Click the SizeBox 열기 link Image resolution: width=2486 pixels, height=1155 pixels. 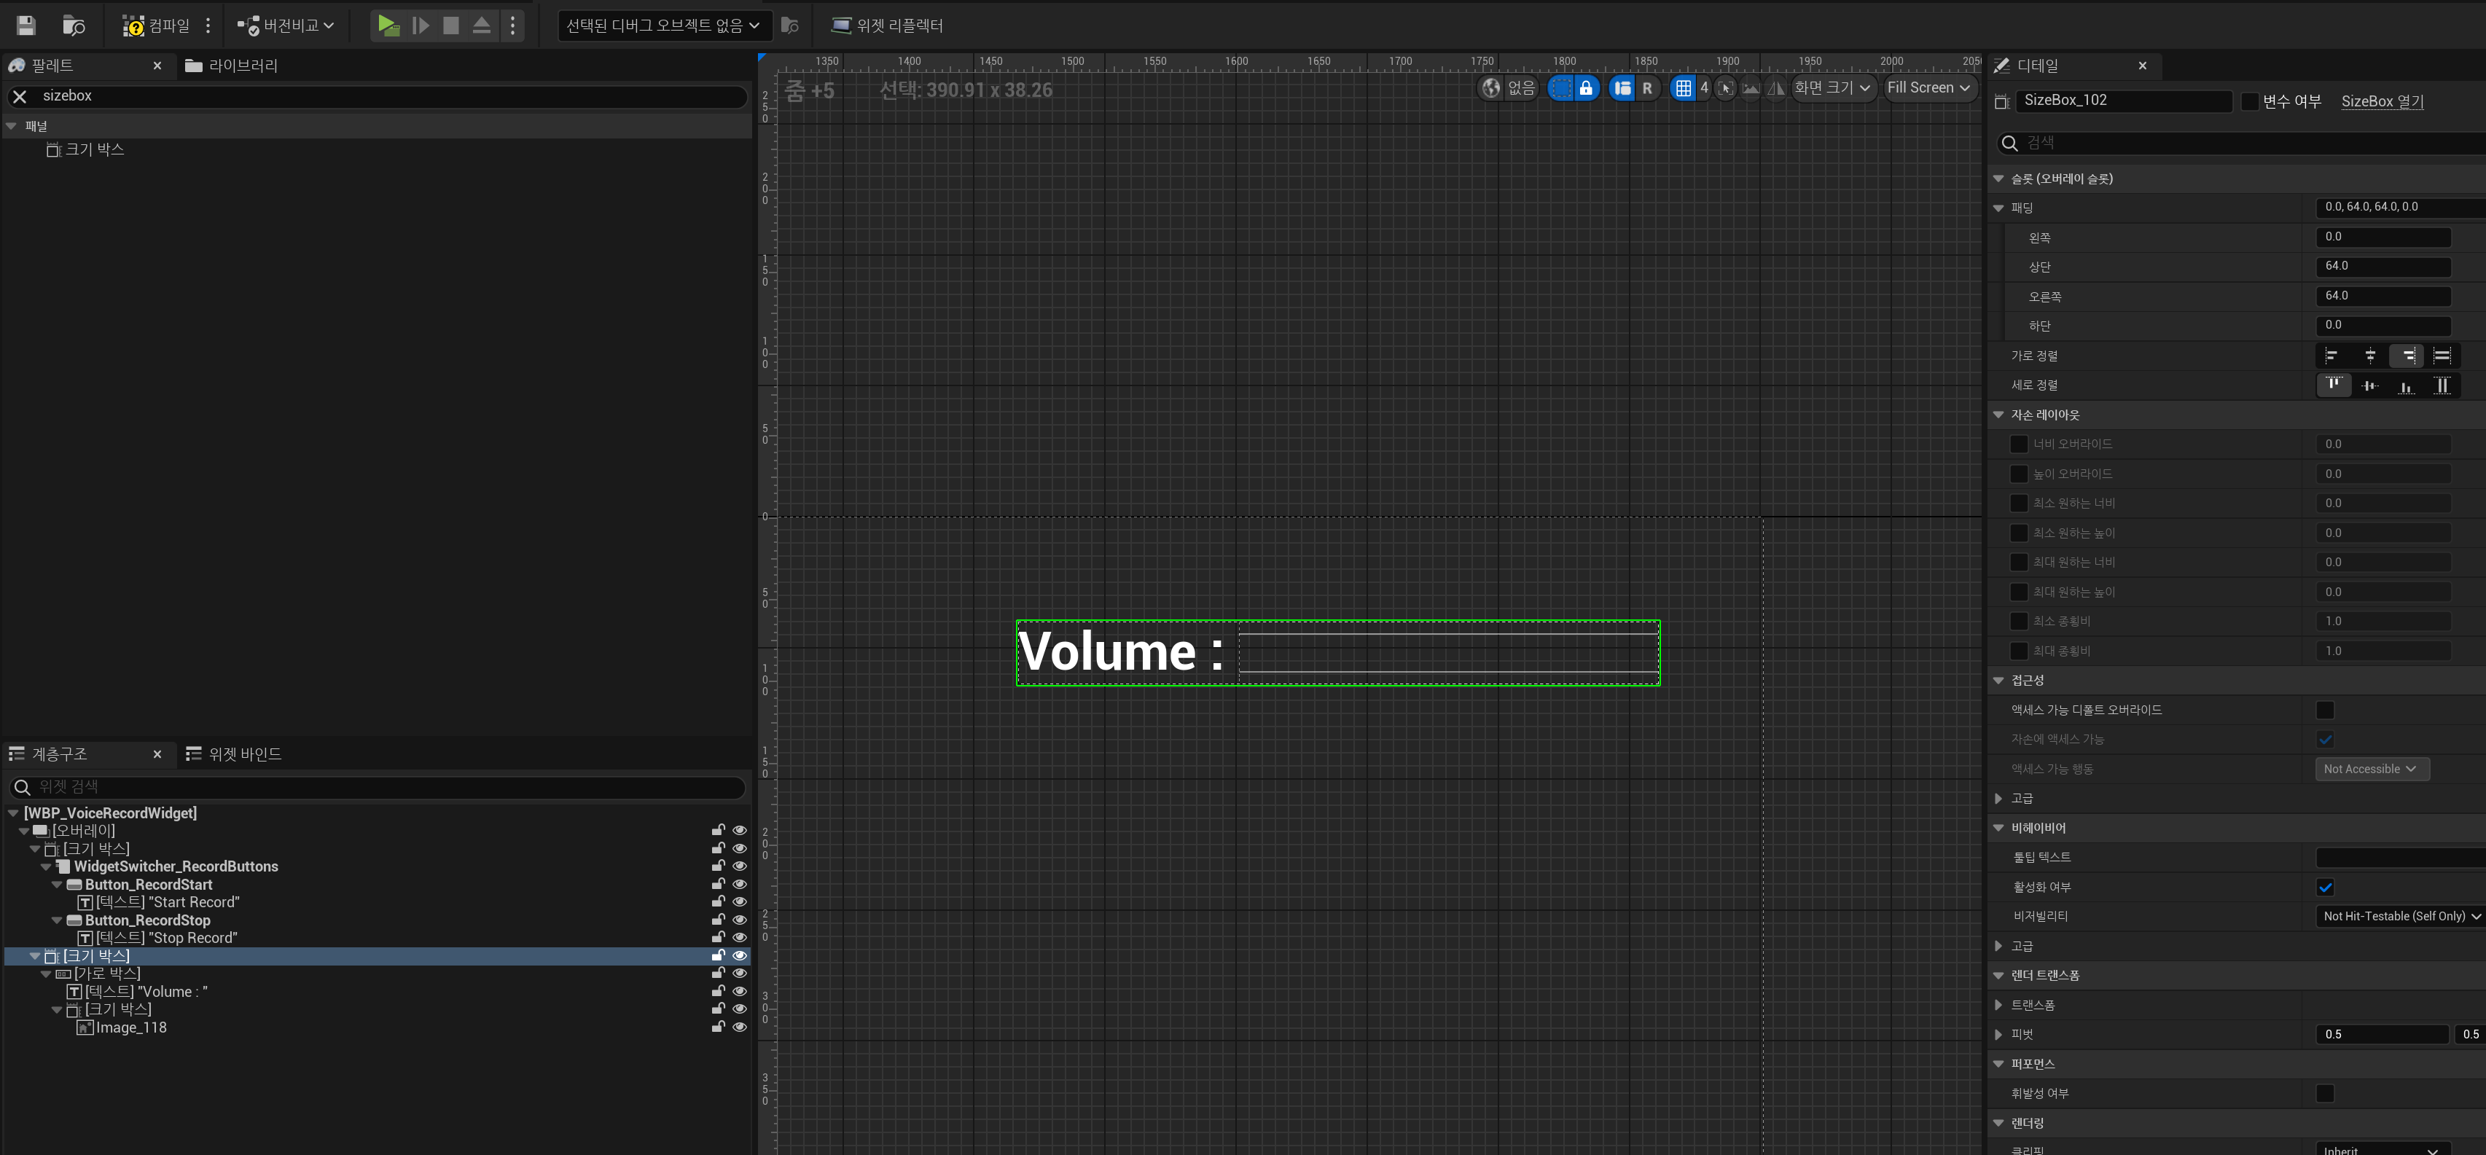click(x=2381, y=101)
